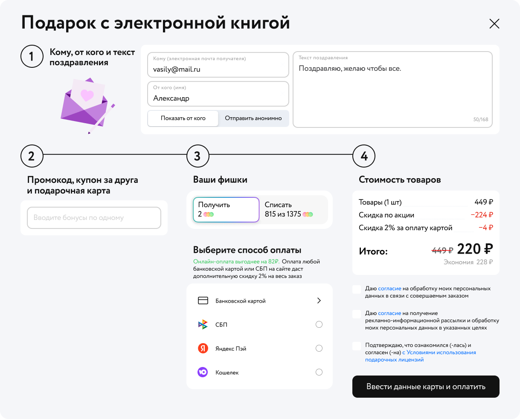Expand Банковской картой with chevron arrow
Screen dimensions: 520x419
(319, 301)
